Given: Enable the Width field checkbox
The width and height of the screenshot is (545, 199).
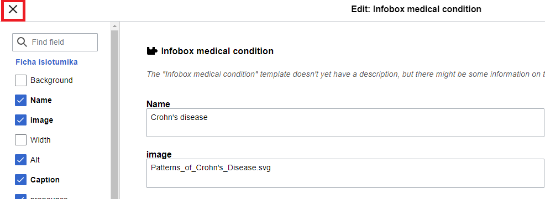Looking at the screenshot, I should coord(21,140).
